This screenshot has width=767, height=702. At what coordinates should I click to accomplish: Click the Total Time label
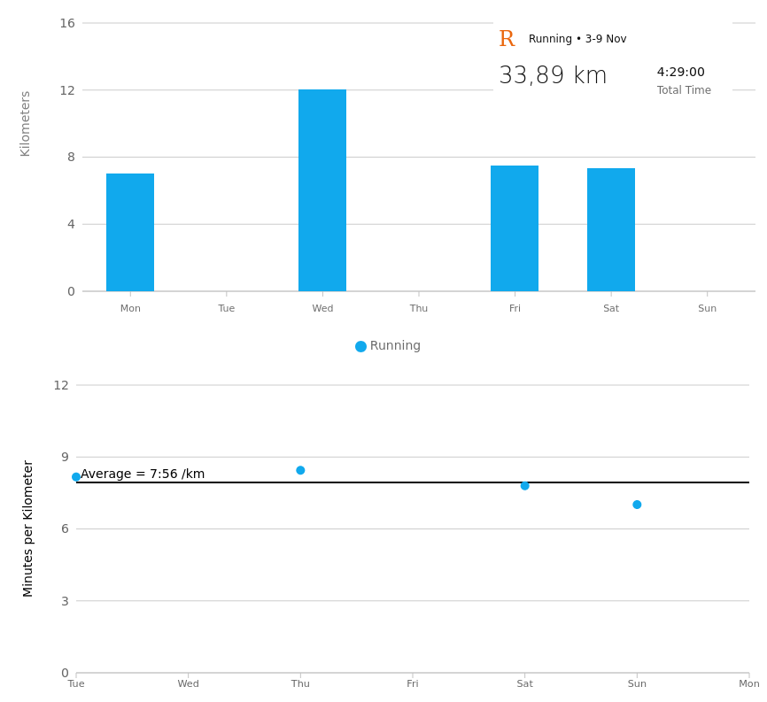pos(684,90)
